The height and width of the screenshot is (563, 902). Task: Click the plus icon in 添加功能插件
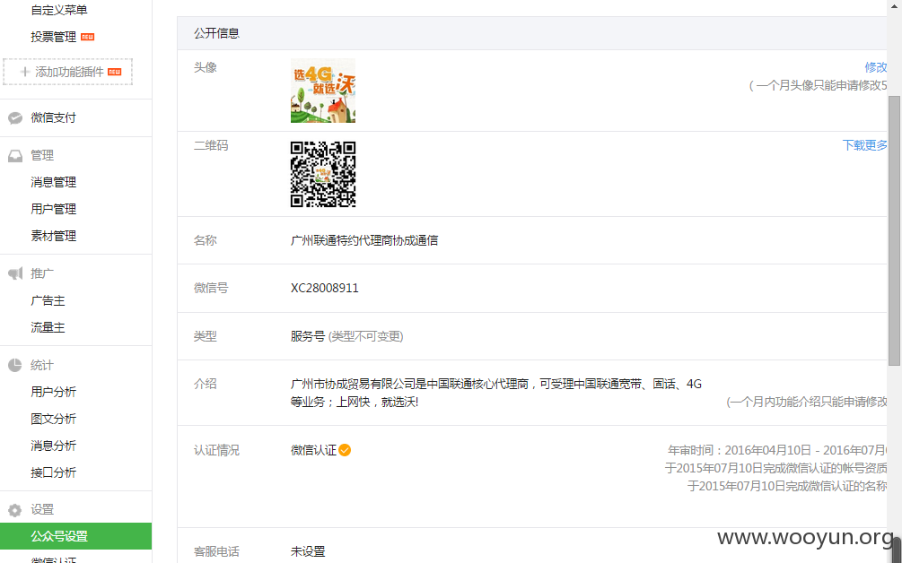25,72
